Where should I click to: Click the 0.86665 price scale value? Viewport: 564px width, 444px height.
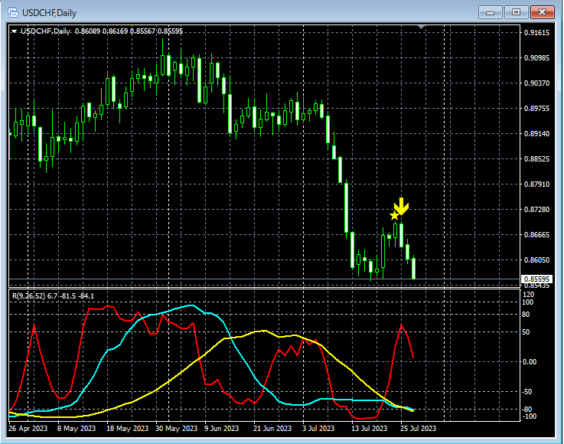point(536,234)
